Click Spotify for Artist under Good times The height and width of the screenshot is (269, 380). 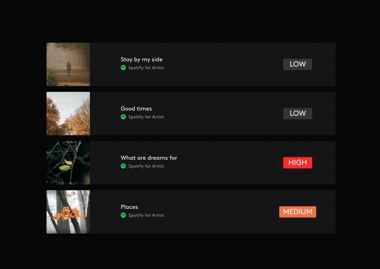pos(146,117)
